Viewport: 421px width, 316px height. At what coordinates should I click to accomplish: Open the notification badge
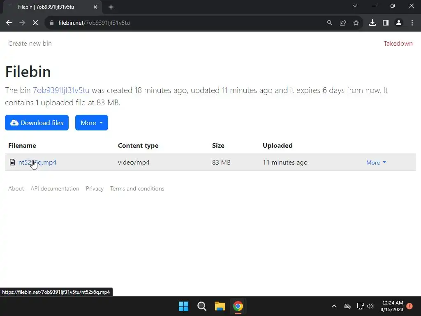coord(409,306)
